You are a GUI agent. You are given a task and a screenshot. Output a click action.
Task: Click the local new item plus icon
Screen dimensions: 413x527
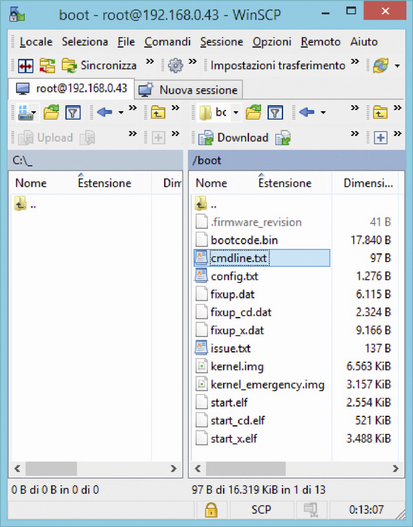click(158, 138)
